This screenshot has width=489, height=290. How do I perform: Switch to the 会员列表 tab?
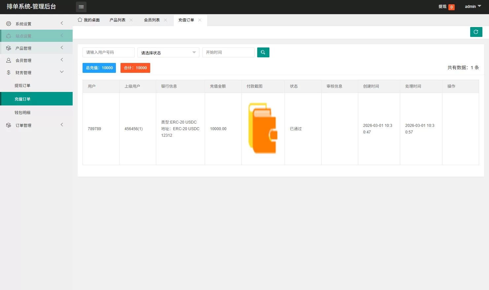click(x=152, y=20)
